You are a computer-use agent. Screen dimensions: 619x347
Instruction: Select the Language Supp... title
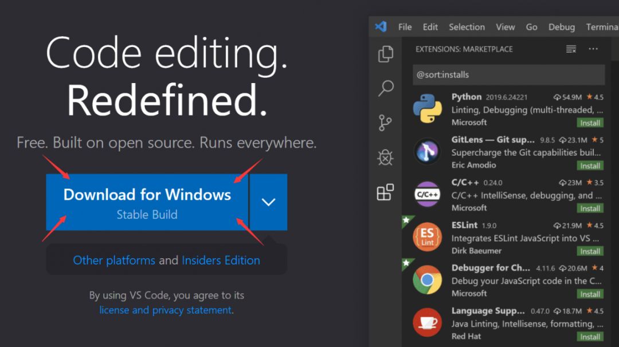click(488, 311)
